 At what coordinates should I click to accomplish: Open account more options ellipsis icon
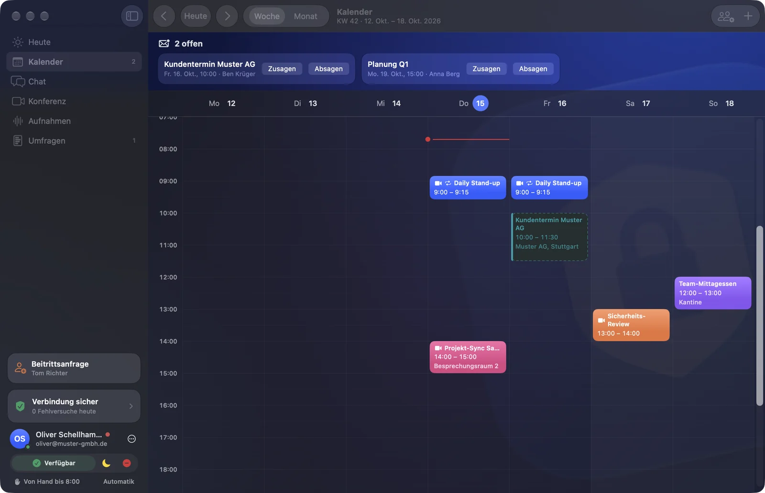click(132, 439)
